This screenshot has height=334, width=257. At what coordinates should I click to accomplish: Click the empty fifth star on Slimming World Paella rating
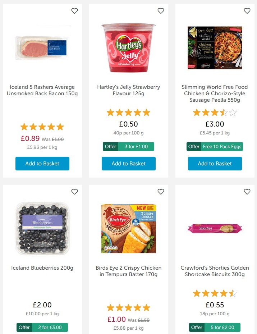click(x=232, y=113)
